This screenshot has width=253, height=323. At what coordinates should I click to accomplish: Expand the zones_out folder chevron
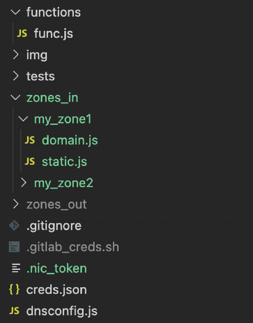point(16,204)
